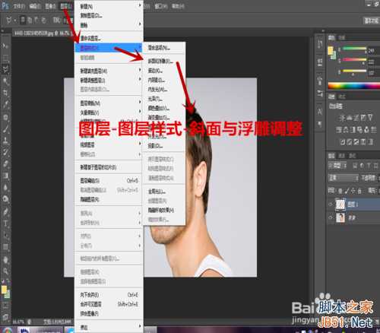Open the 窗口(W) Window menu
The image size is (380, 333).
point(161,6)
